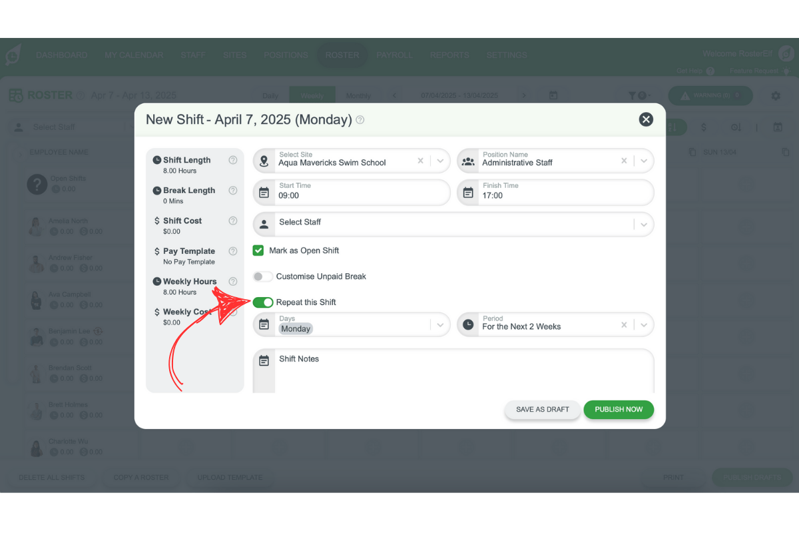This screenshot has height=533, width=799.
Task: Remove the For the Next 2 Weeks period
Action: point(624,325)
